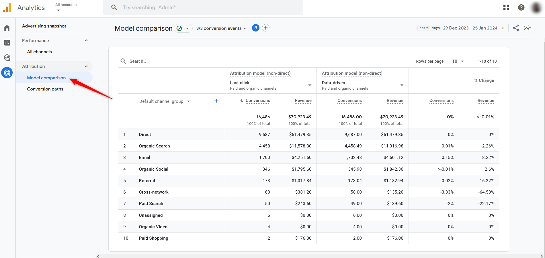The width and height of the screenshot is (545, 258).
Task: Open Analytics help with the question mark icon
Action: (521, 7)
